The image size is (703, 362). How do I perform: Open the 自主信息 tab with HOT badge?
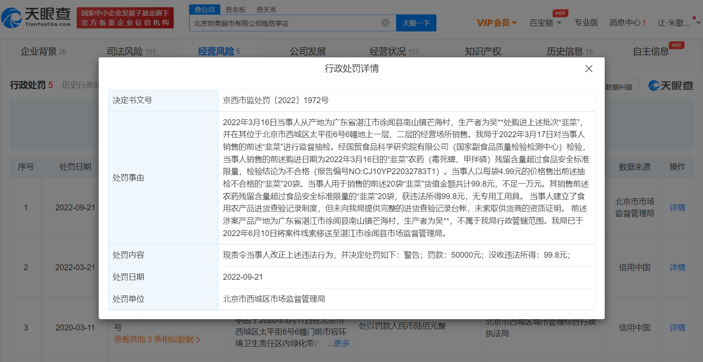coord(651,52)
